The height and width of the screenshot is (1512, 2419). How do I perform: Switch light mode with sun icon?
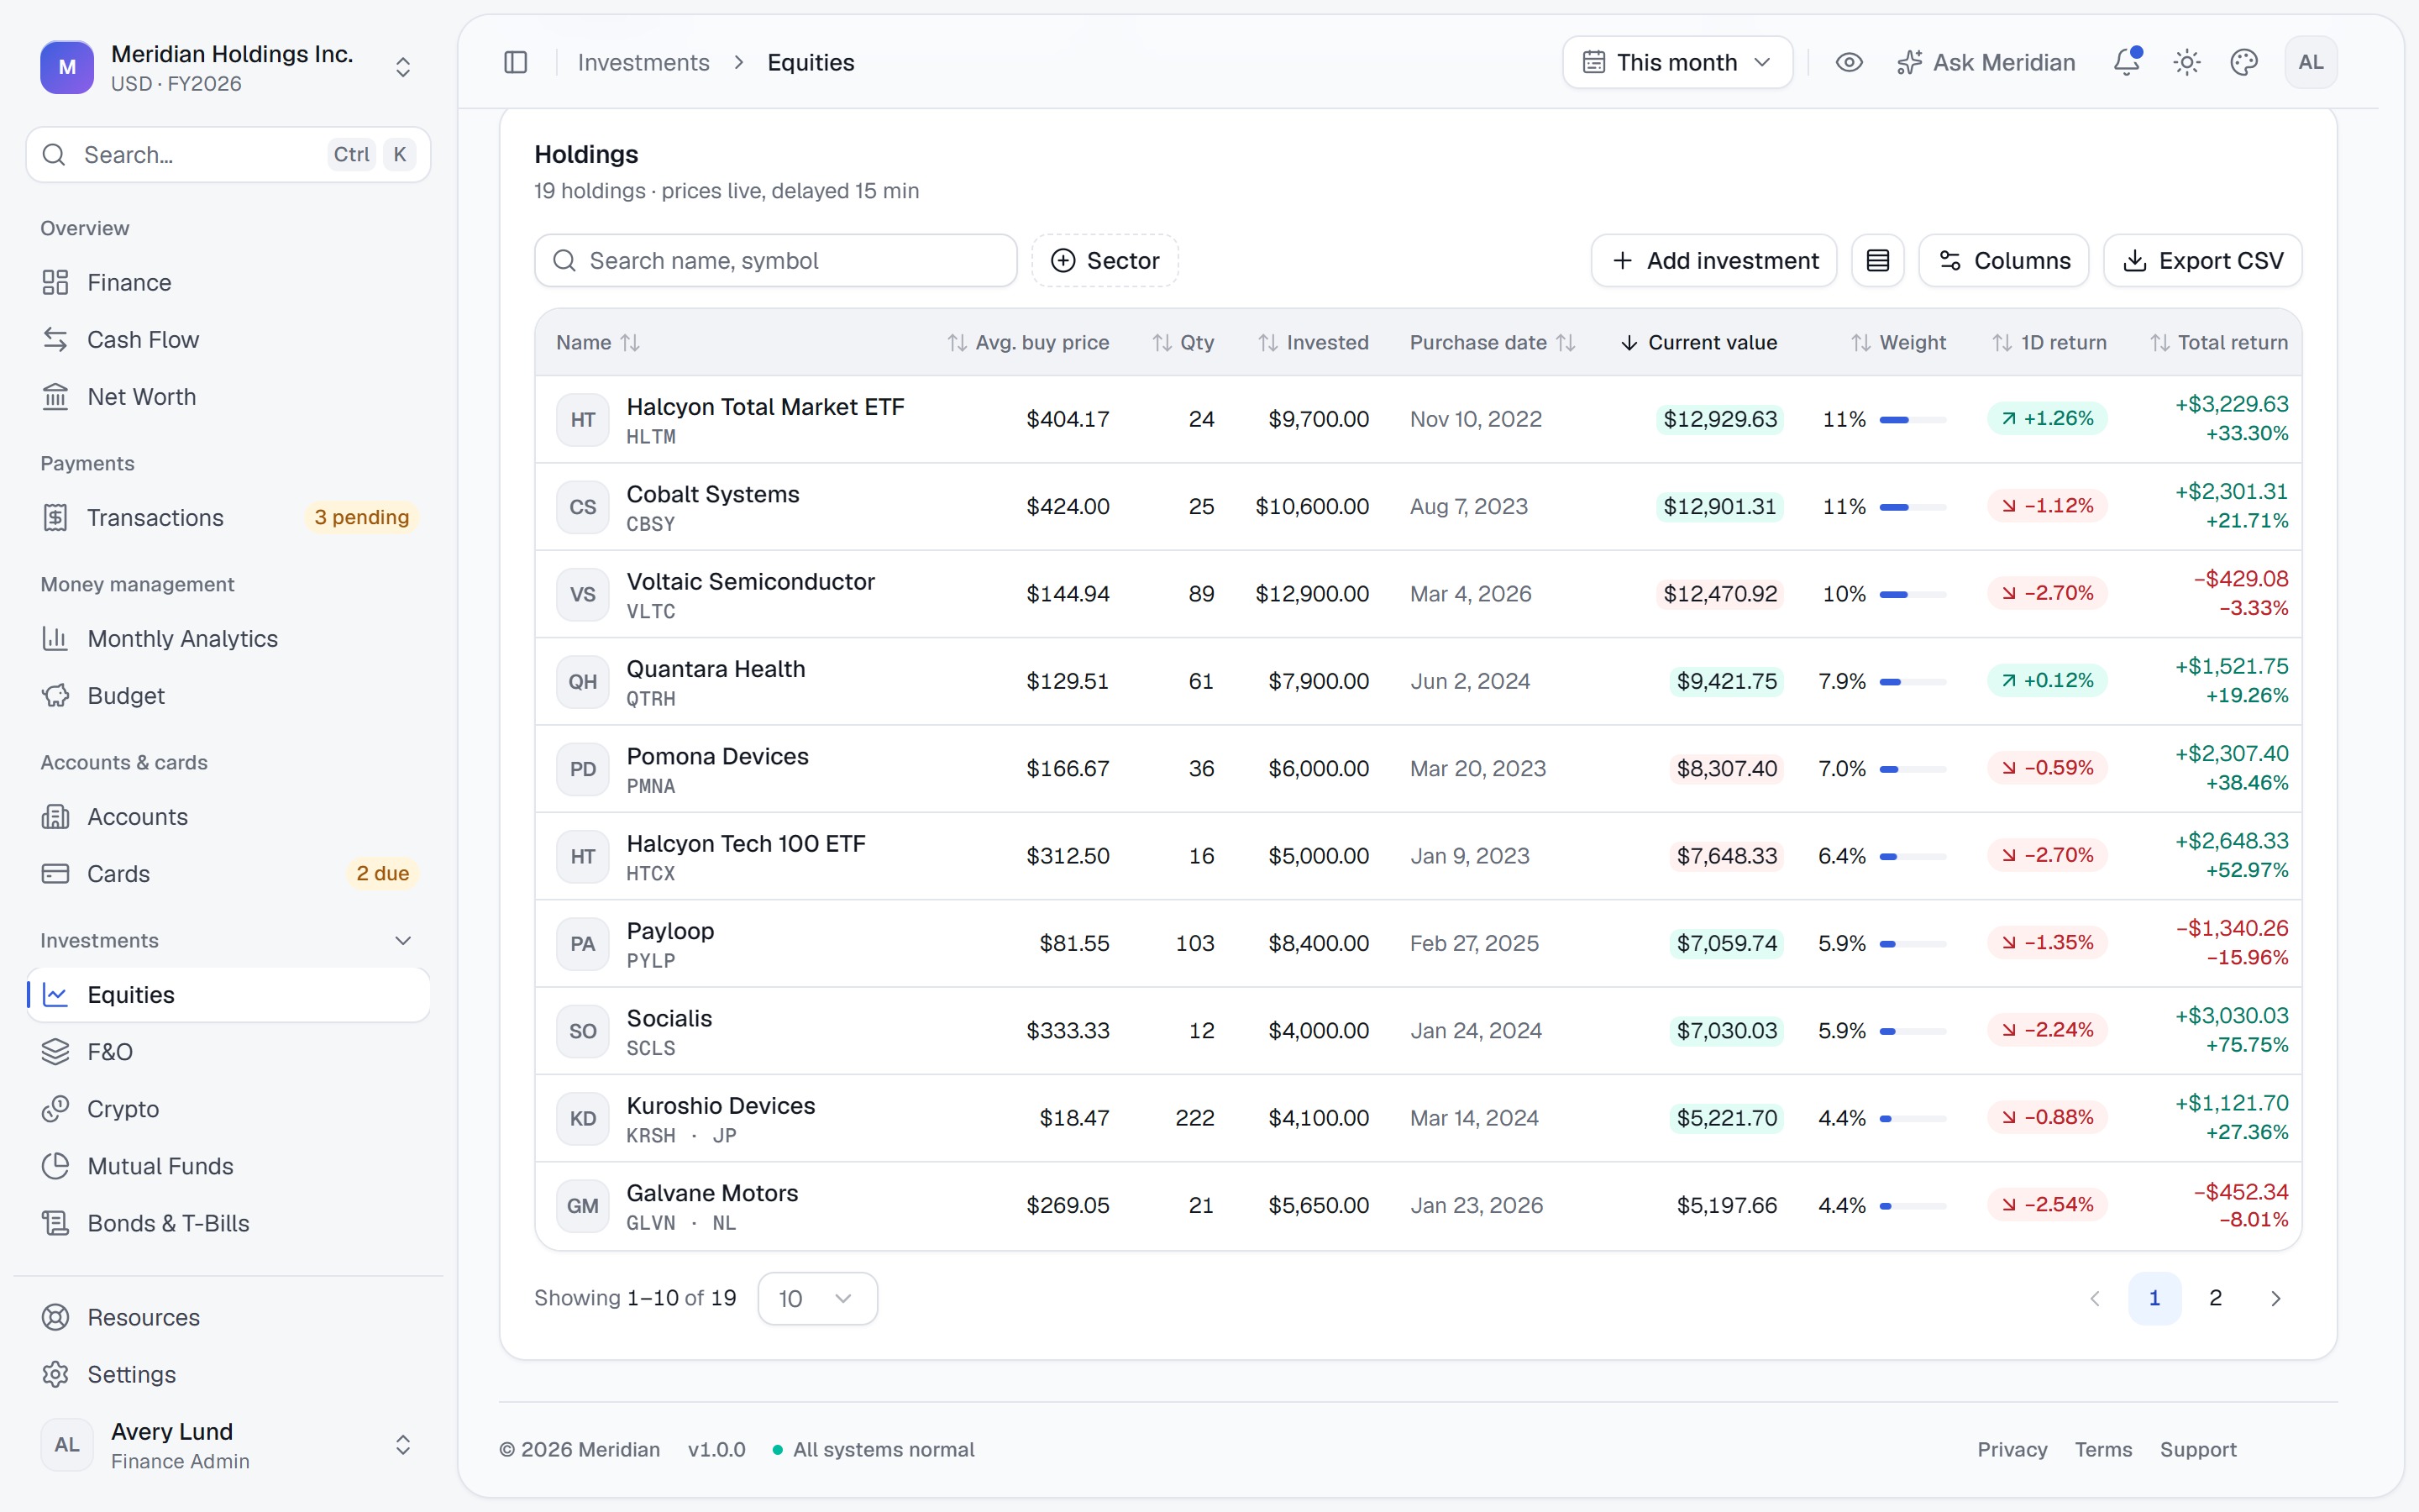click(x=2186, y=62)
